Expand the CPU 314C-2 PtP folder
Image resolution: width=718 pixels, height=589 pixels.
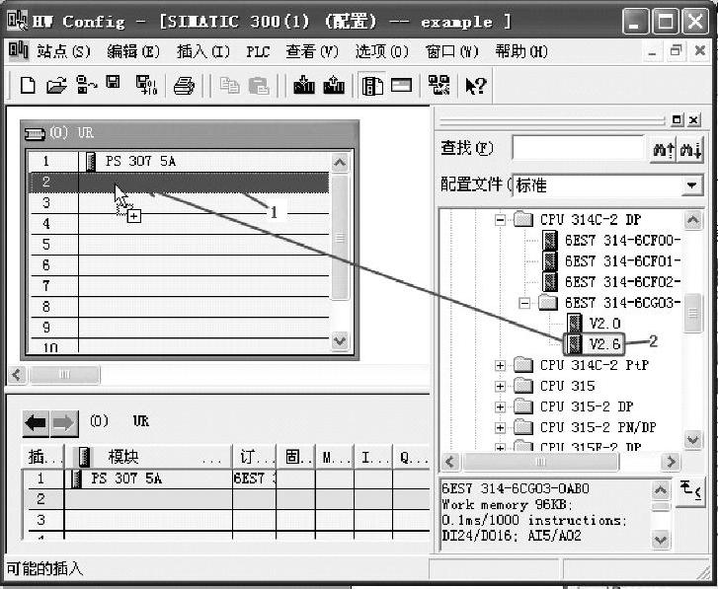point(500,365)
